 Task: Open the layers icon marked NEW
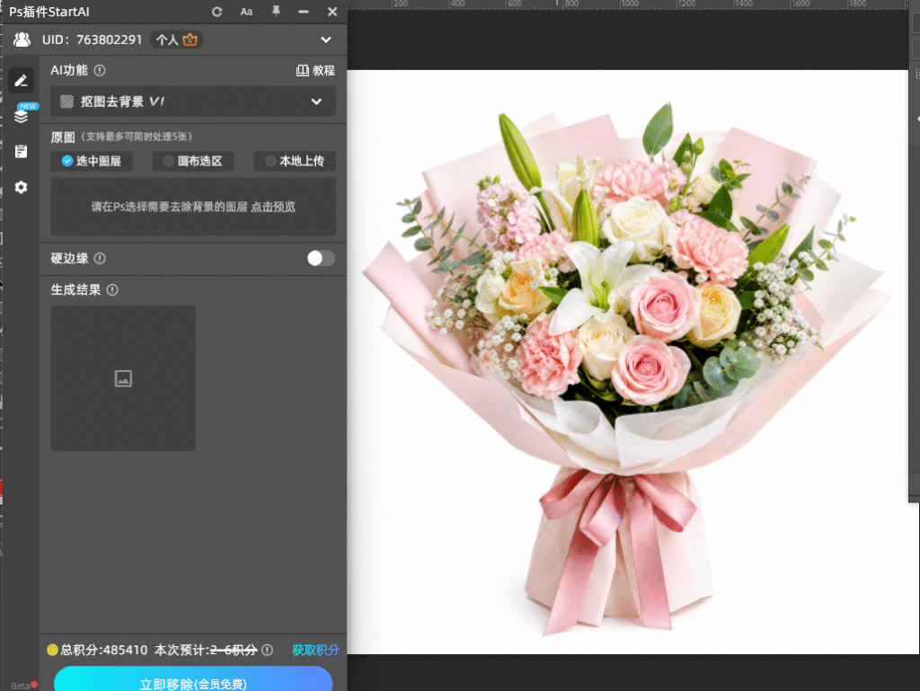click(x=22, y=116)
